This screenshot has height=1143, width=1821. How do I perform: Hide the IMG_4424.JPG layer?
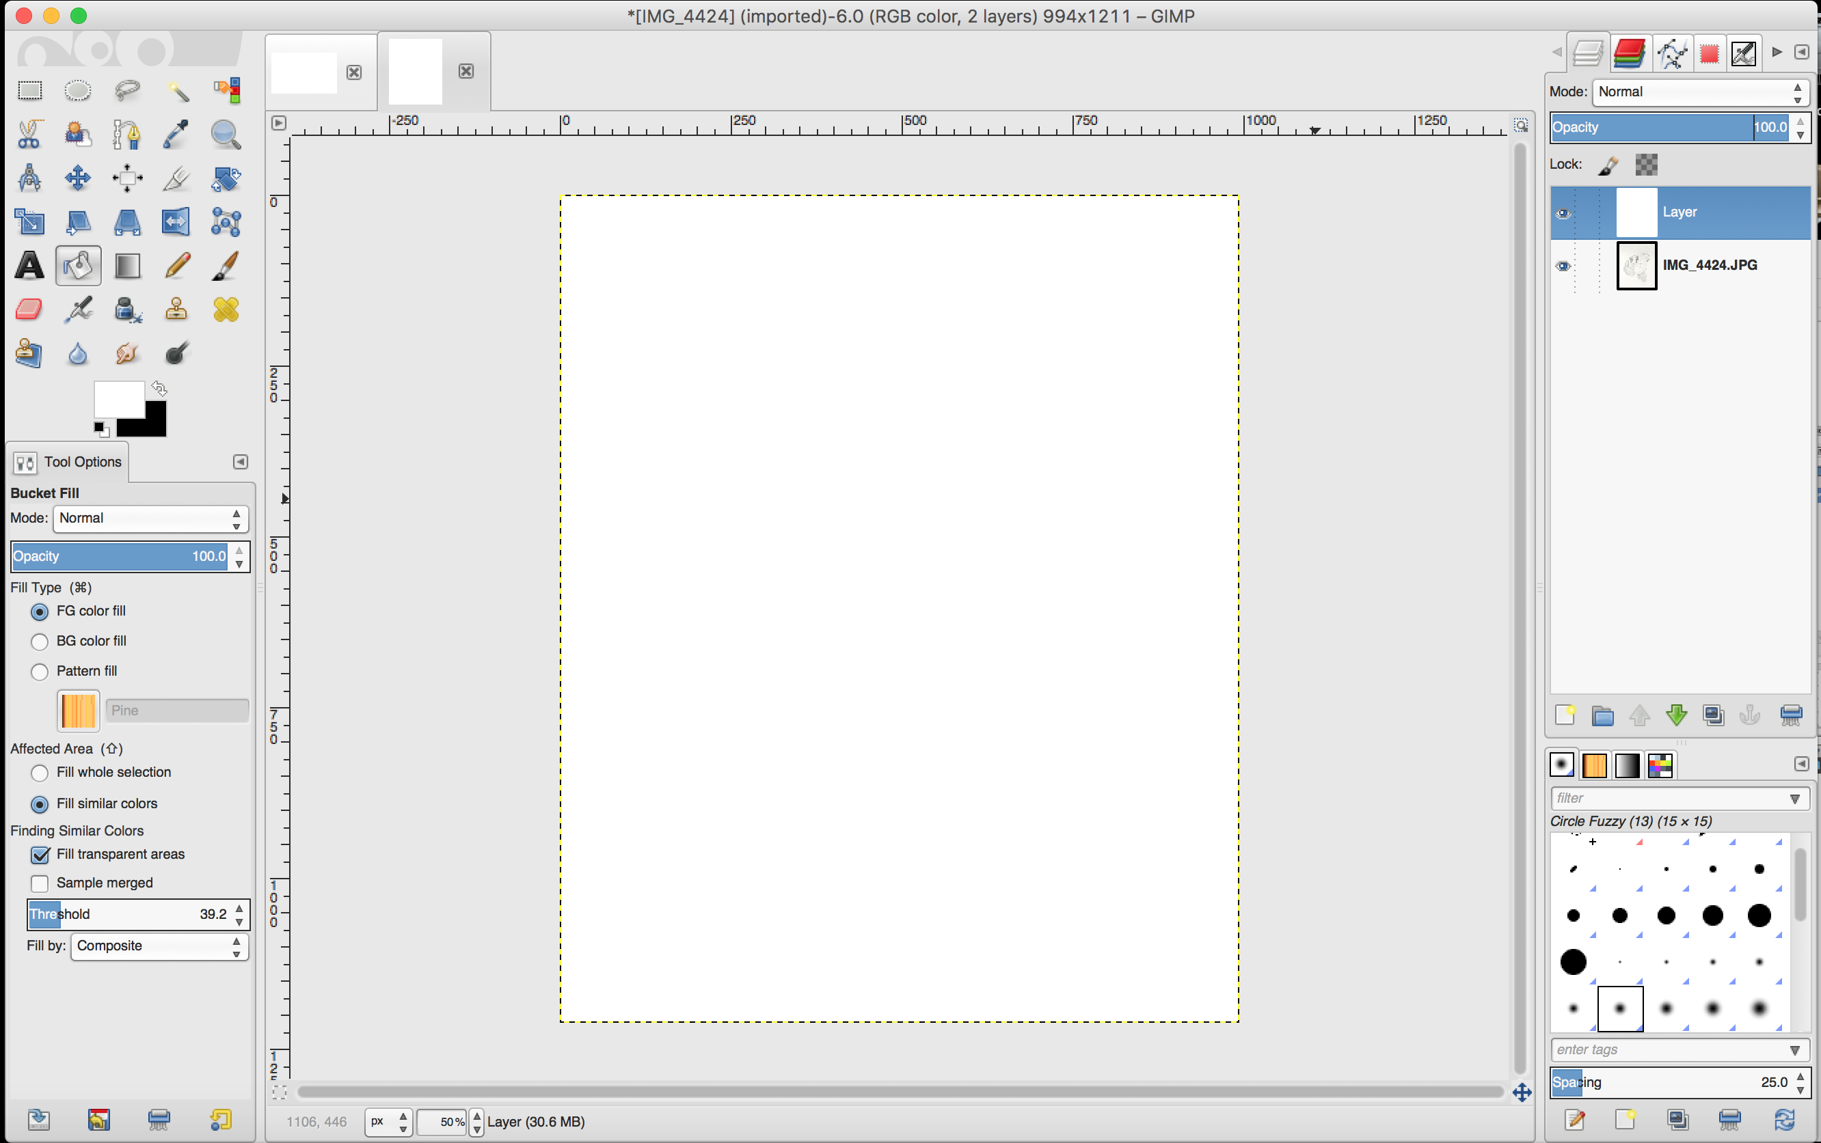pos(1563,266)
